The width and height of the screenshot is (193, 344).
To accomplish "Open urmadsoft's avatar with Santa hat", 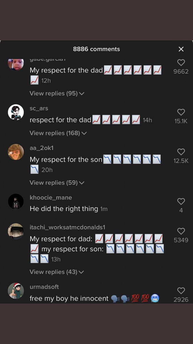I will pyautogui.click(x=16, y=291).
